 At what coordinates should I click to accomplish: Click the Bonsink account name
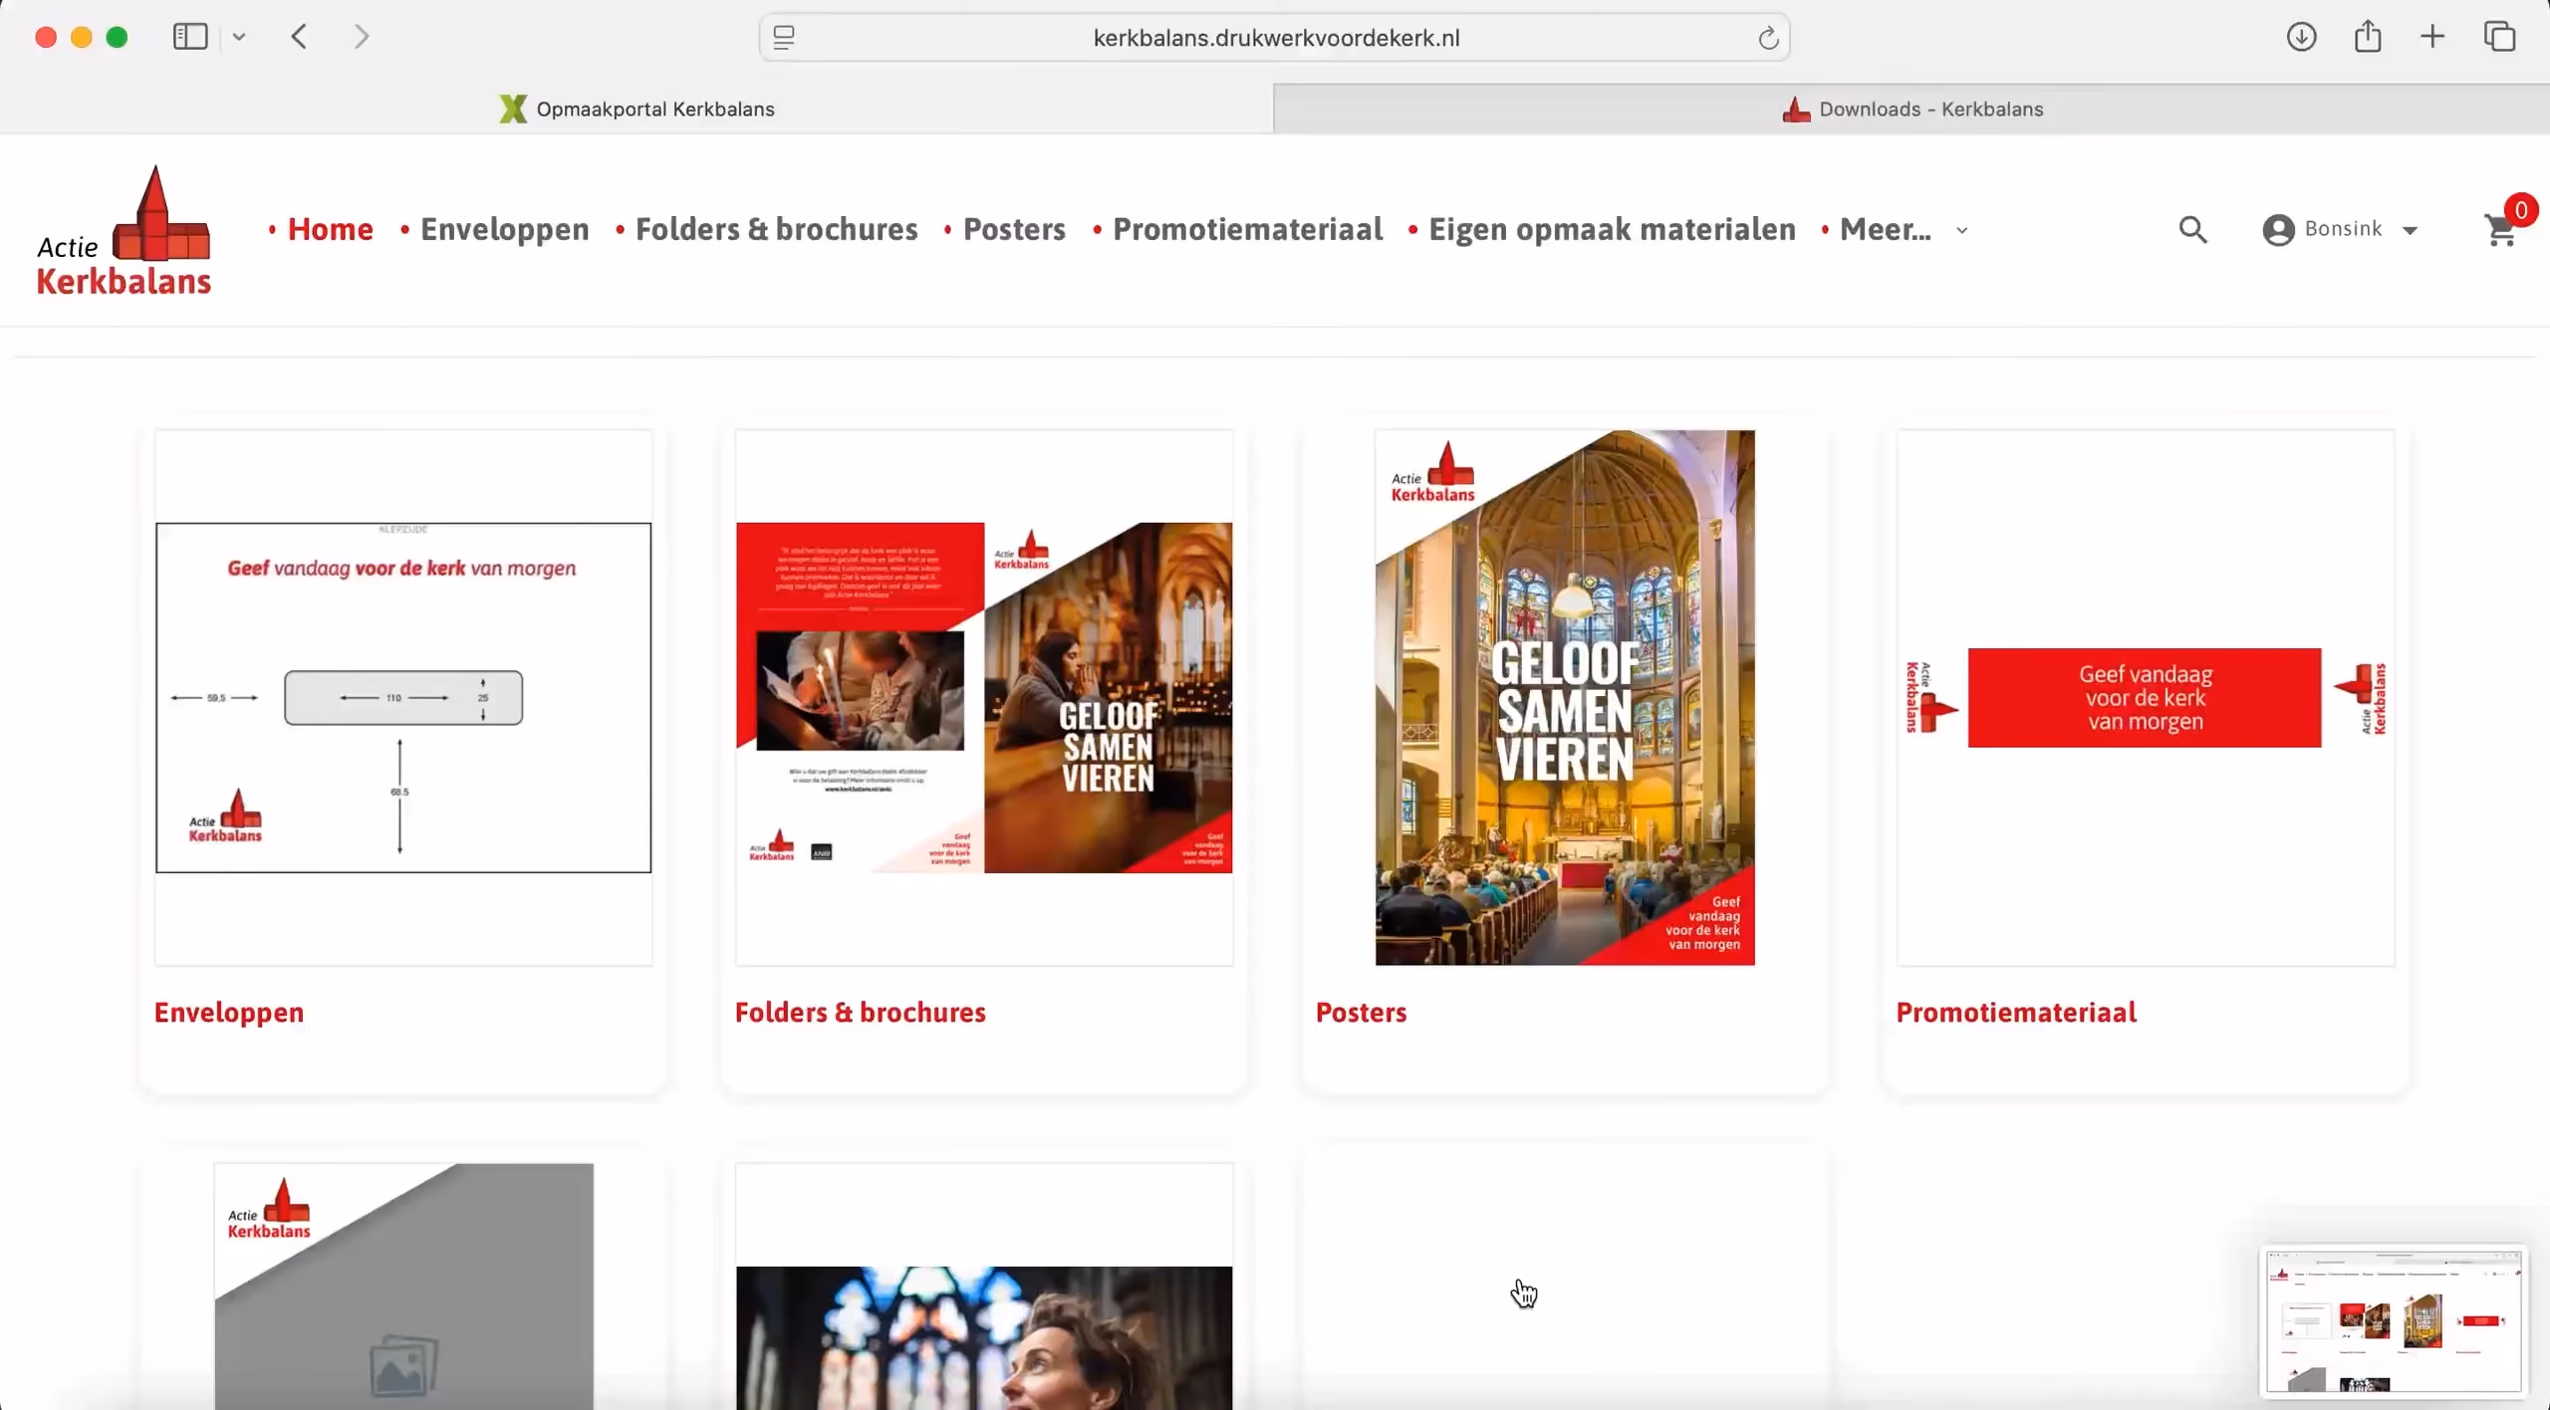point(2344,229)
